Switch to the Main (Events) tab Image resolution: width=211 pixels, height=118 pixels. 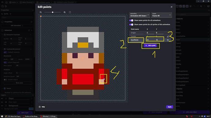(x=27, y=2)
